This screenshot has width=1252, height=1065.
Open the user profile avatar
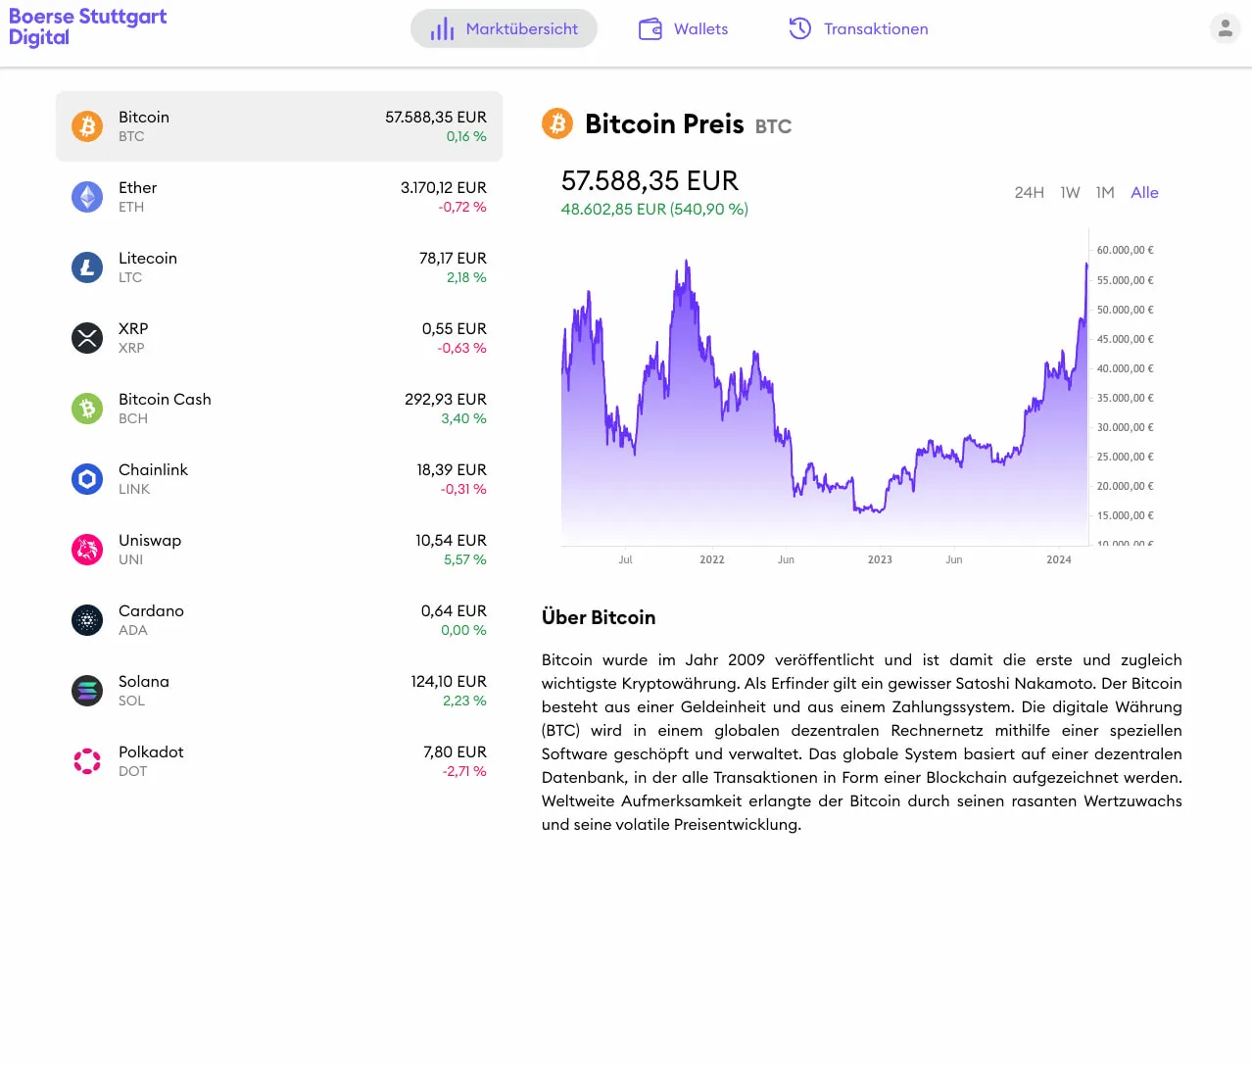(x=1225, y=28)
